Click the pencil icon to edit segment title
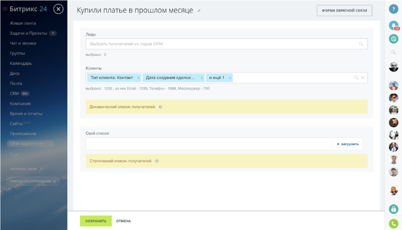 point(199,11)
